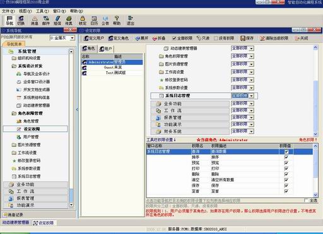Click the 定义用户 define user button

pyautogui.click(x=93, y=38)
